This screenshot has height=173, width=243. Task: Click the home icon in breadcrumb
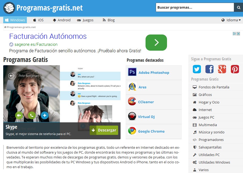5,27
